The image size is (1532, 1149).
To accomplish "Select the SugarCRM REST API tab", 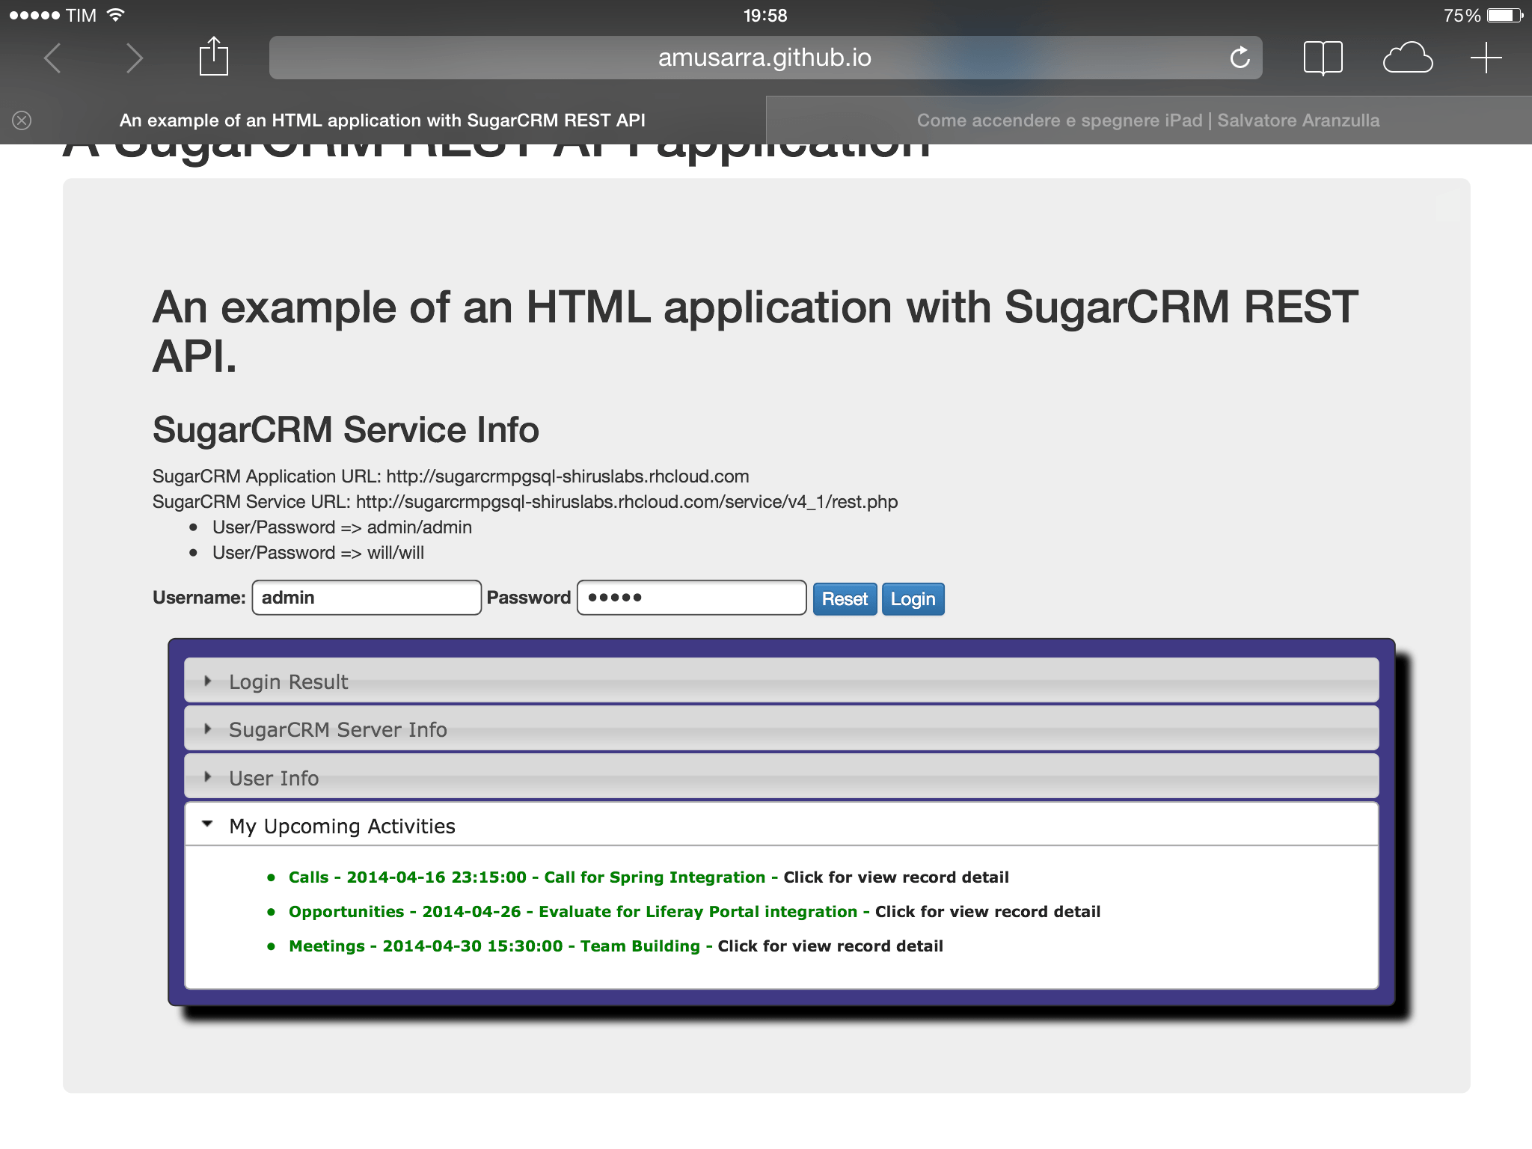I will [x=382, y=120].
